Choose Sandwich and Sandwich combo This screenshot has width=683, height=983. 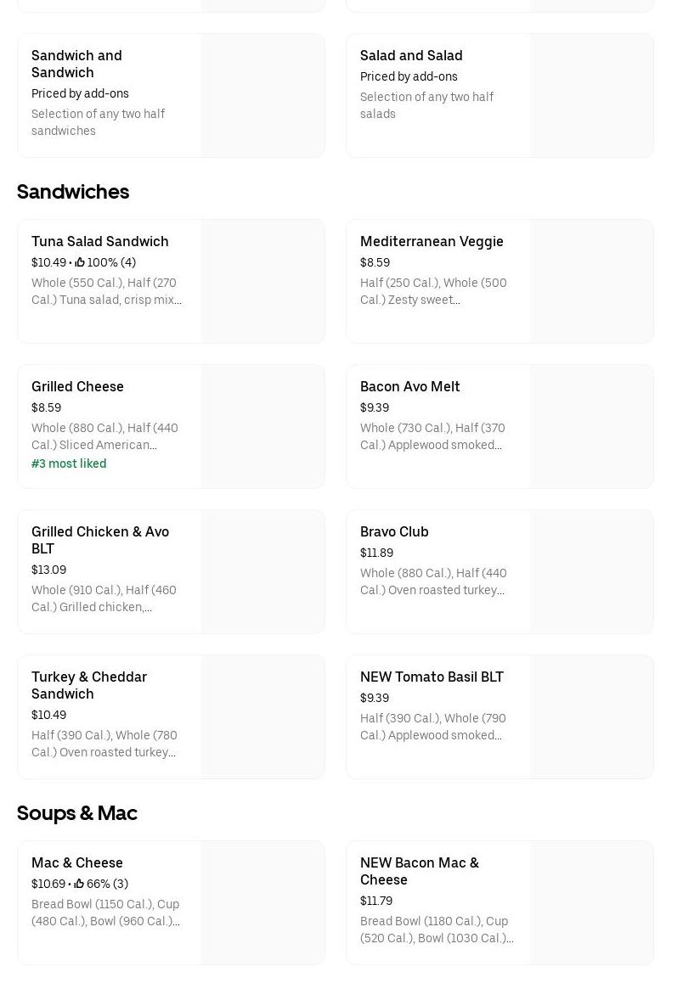76,64
